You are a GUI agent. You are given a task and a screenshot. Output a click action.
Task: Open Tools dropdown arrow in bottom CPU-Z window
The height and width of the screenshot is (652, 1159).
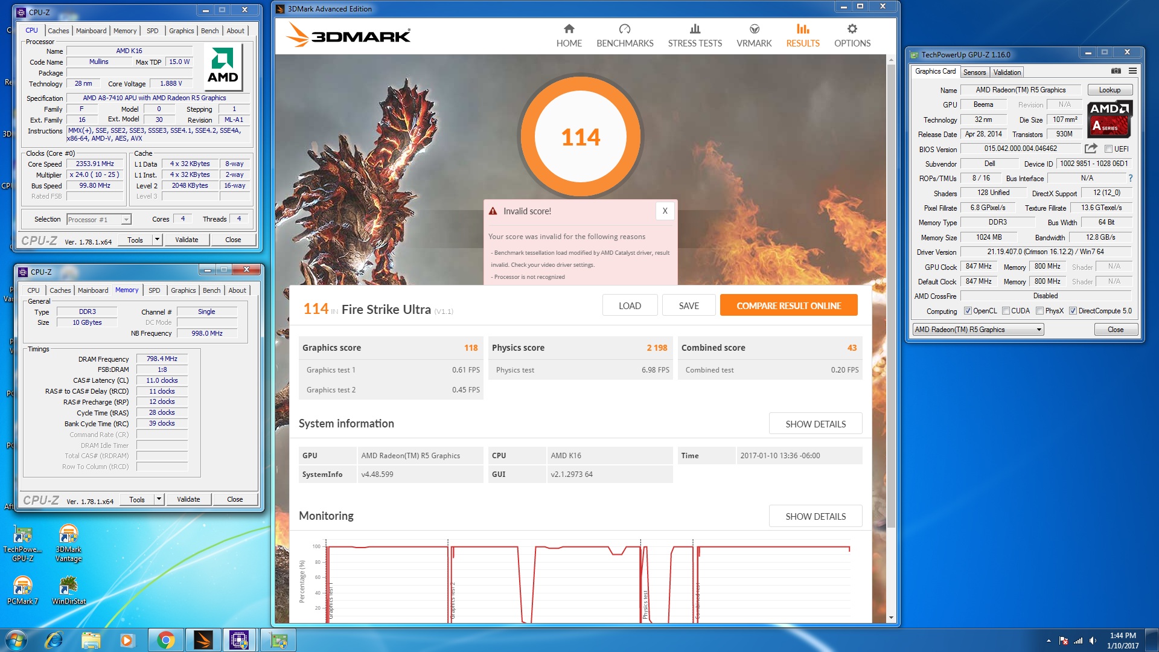pos(159,499)
